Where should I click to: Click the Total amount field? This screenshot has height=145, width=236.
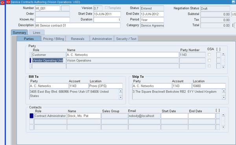pyautogui.click(x=215, y=26)
